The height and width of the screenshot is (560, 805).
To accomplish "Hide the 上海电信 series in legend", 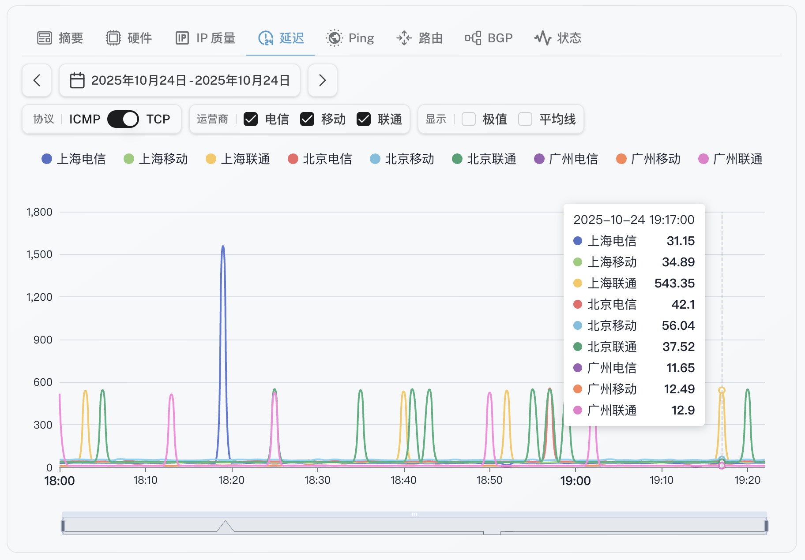I will click(74, 159).
